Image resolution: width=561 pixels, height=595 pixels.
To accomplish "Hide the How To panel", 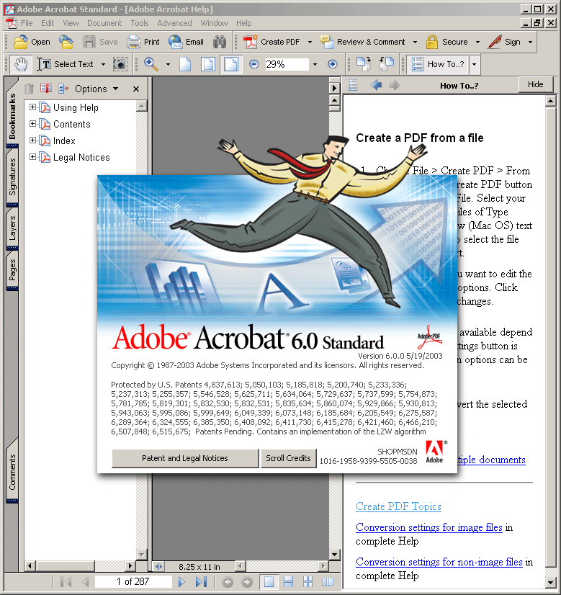I will [x=536, y=84].
